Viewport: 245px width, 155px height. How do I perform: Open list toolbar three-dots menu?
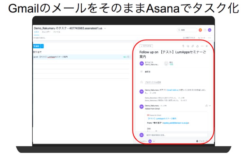(x=209, y=38)
